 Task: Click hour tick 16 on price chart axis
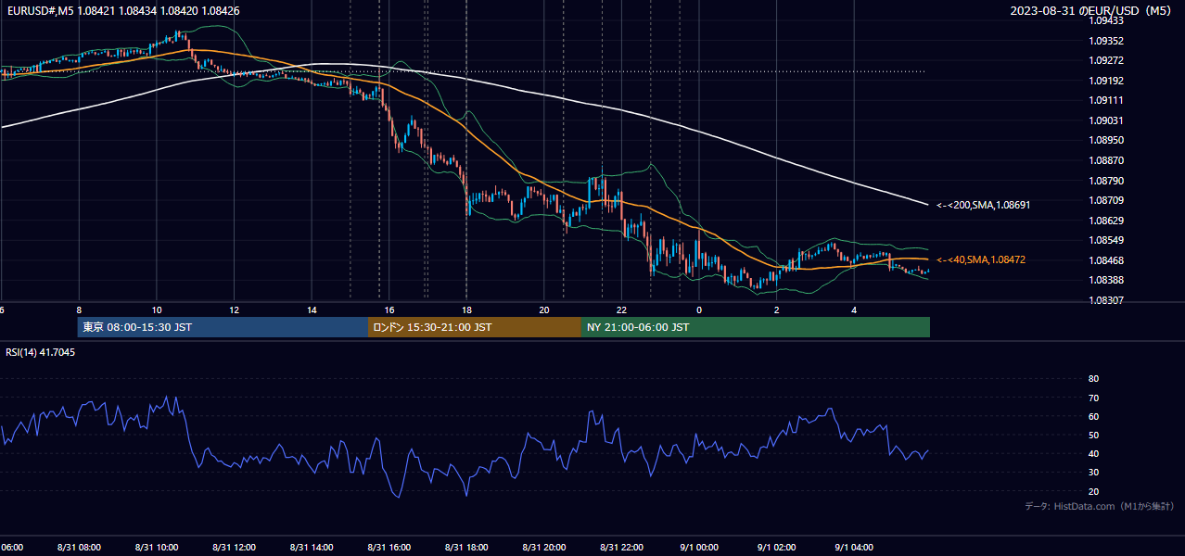(x=389, y=310)
